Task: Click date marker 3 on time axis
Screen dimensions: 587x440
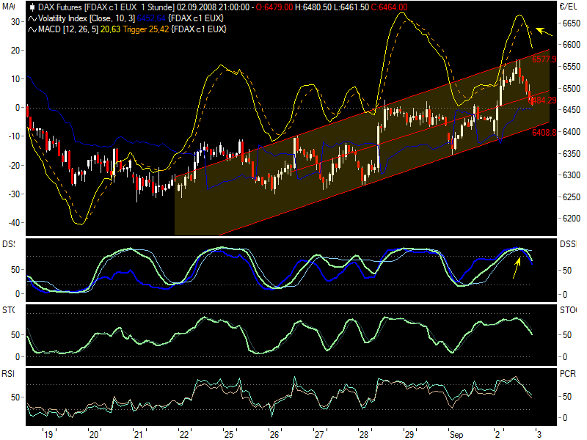Action: (539, 434)
